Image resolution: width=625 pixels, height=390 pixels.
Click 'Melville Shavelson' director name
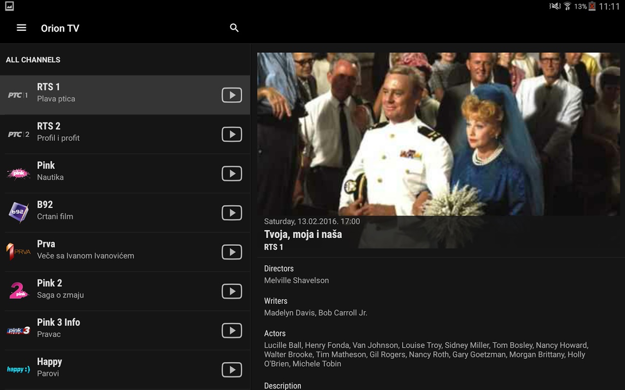(296, 280)
